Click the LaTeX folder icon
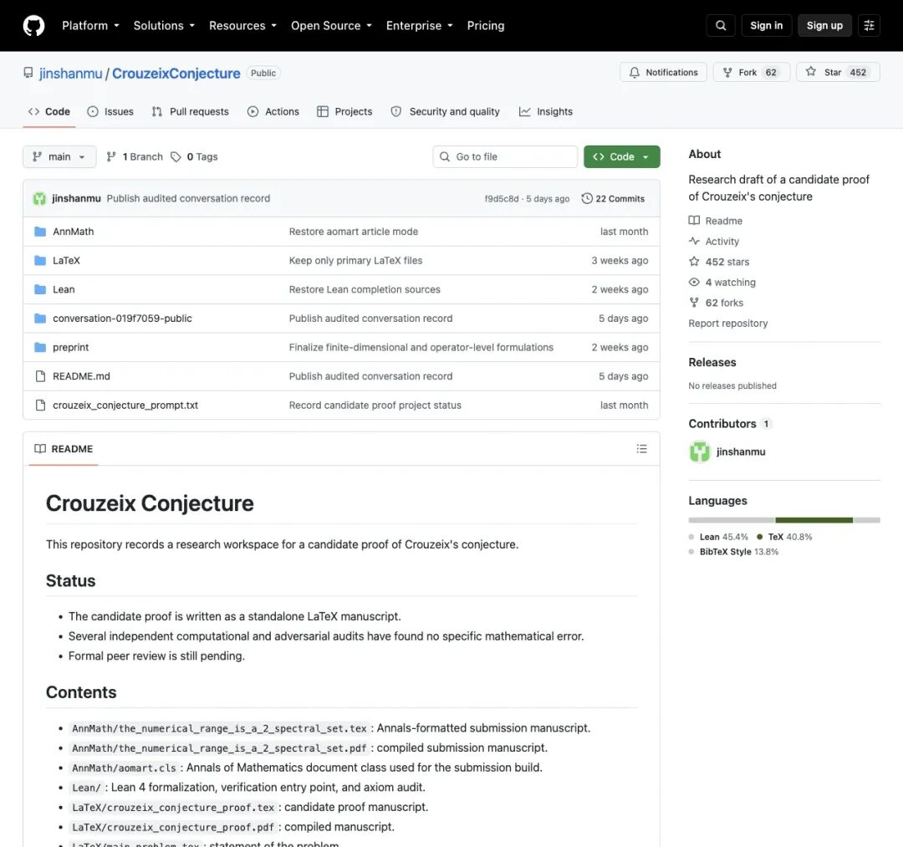Screen dimensions: 903x847 click(x=40, y=260)
